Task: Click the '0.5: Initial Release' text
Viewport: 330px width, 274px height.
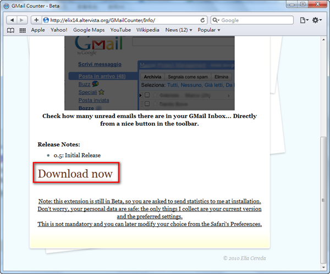Action: pyautogui.click(x=77, y=155)
